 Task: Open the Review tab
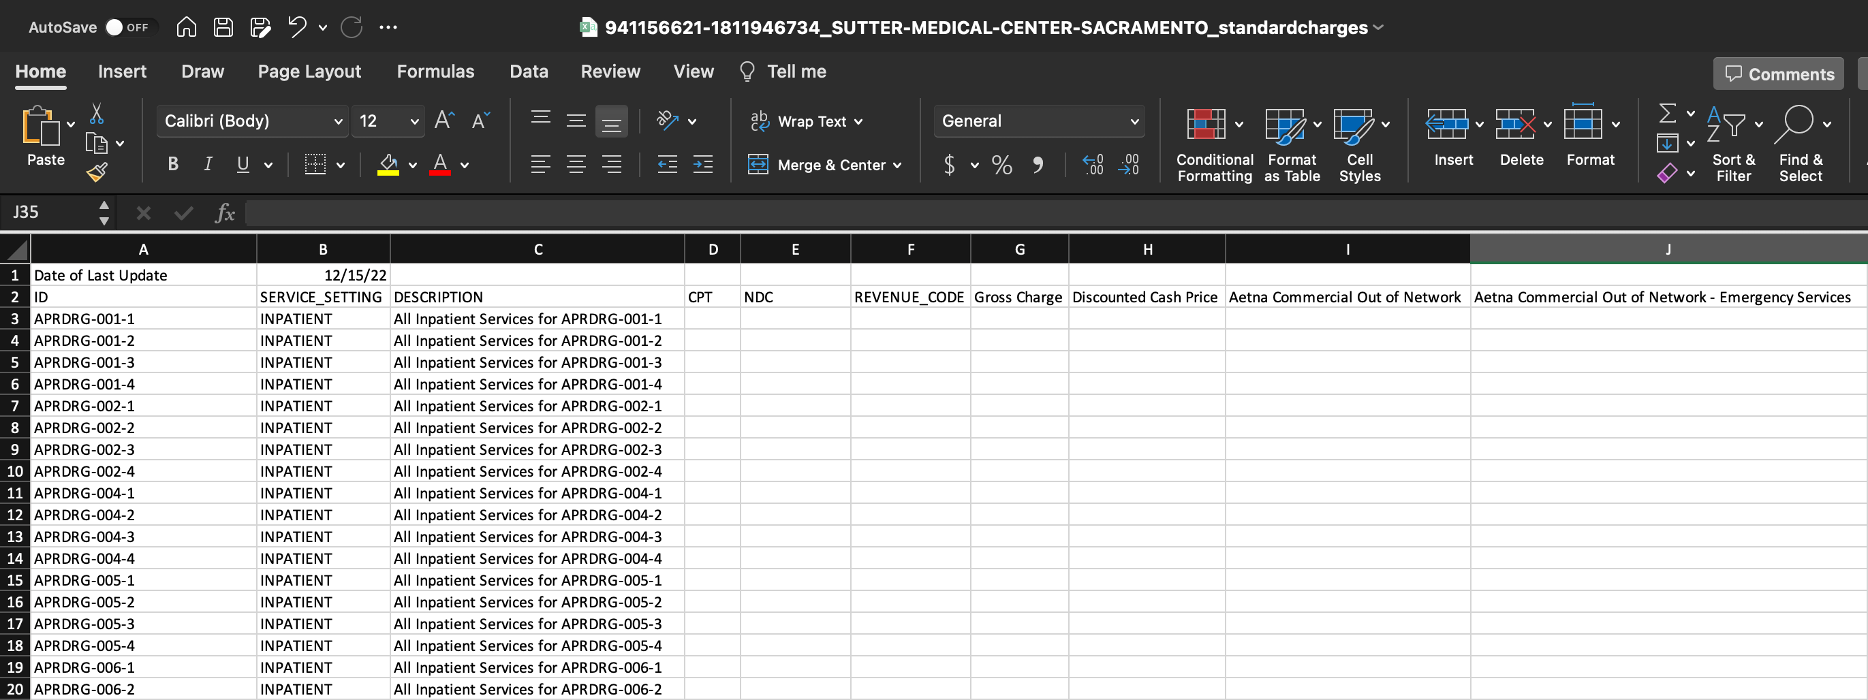point(610,71)
